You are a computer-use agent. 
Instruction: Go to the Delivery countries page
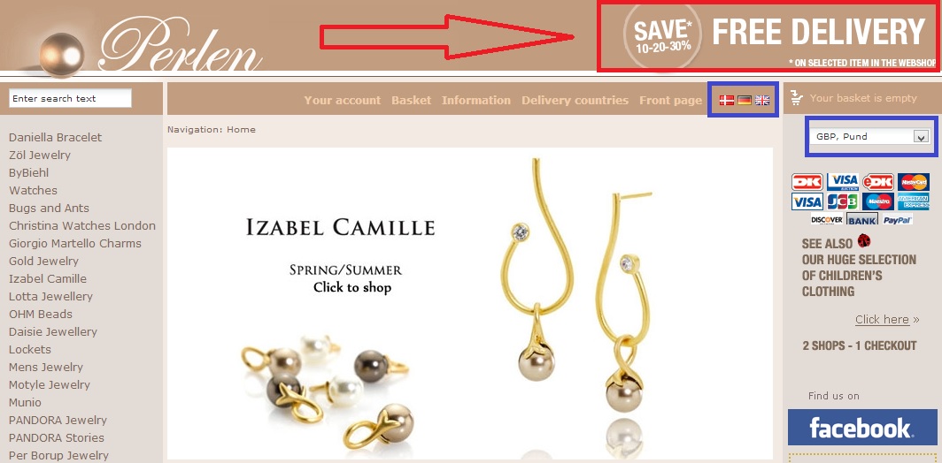pos(575,100)
